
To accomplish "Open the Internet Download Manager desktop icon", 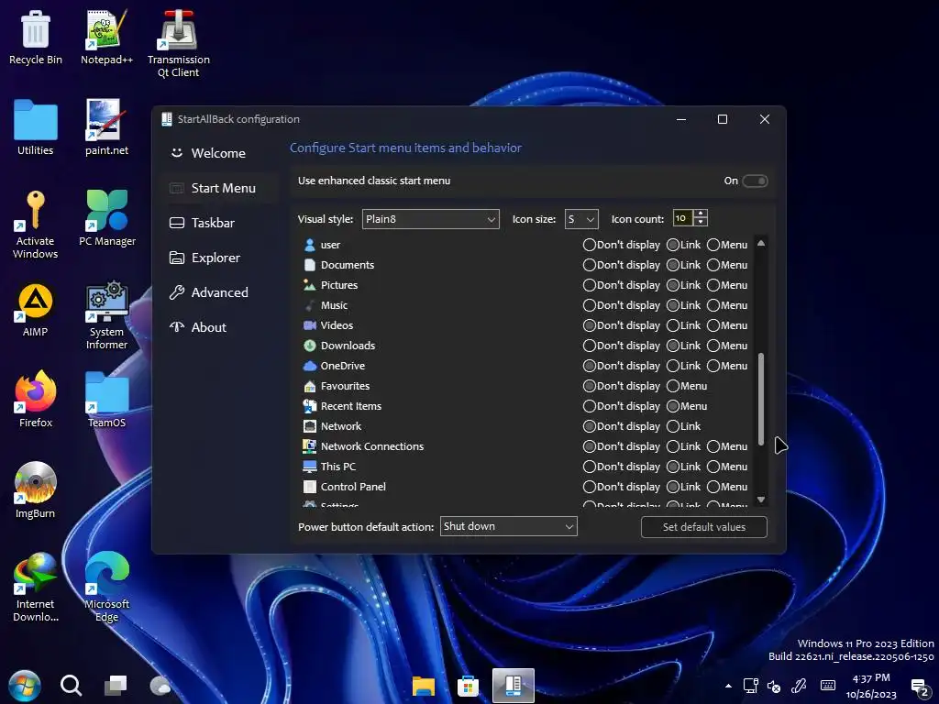I will tap(36, 588).
